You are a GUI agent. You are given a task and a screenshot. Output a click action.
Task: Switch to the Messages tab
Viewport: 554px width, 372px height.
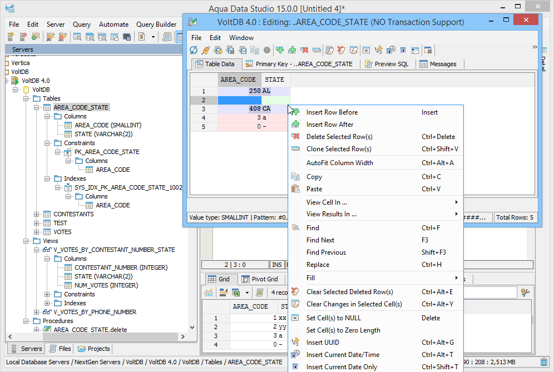(x=438, y=64)
